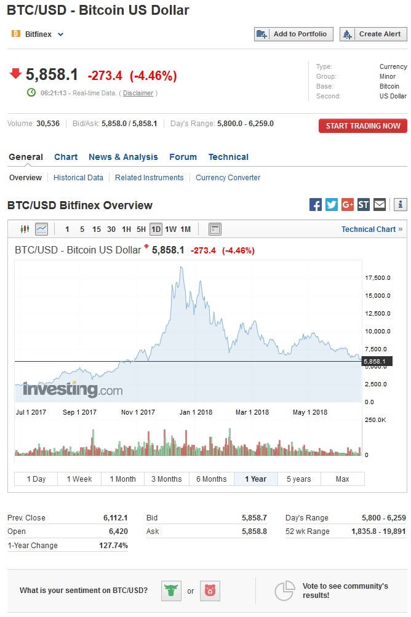Image resolution: width=411 pixels, height=617 pixels.
Task: Set chart range to 1 Day
Action: 36,479
